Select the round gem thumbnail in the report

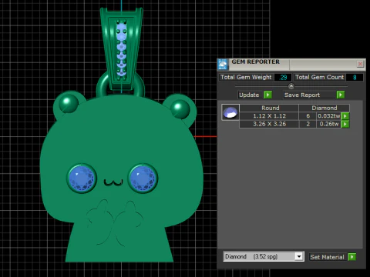pyautogui.click(x=230, y=112)
